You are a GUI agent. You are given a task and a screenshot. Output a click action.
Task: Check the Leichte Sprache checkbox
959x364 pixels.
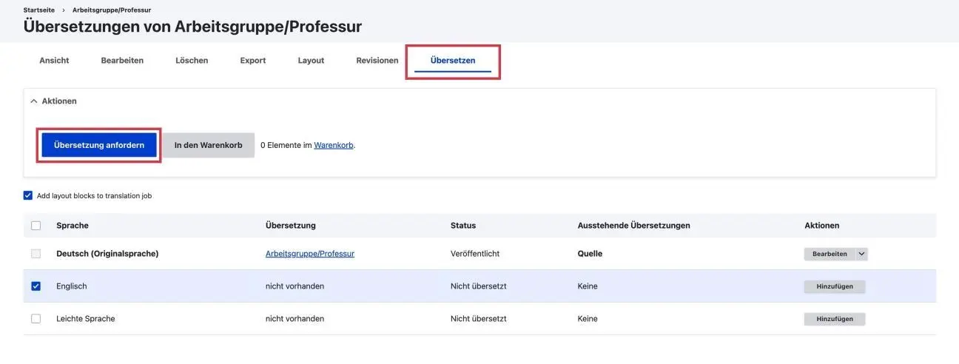36,319
